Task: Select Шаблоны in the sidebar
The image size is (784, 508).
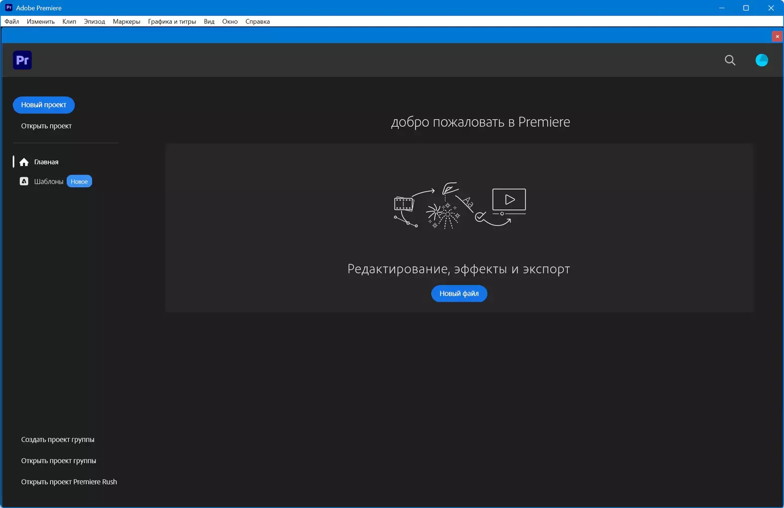Action: pyautogui.click(x=49, y=181)
